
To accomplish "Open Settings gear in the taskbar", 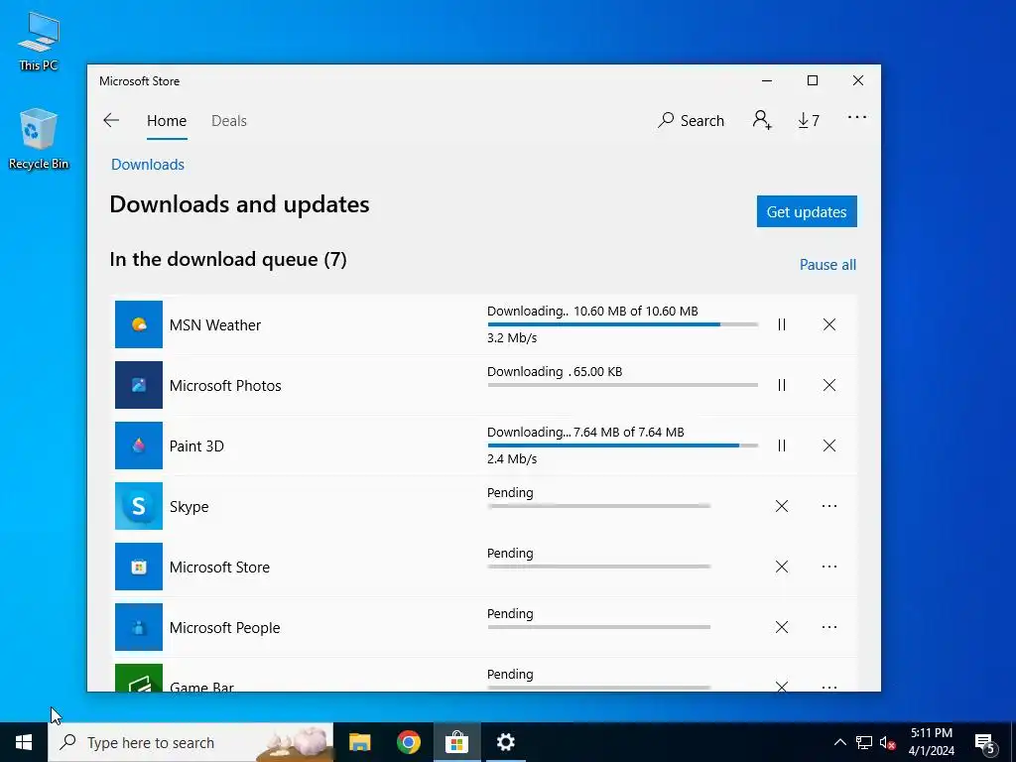I will pyautogui.click(x=505, y=742).
